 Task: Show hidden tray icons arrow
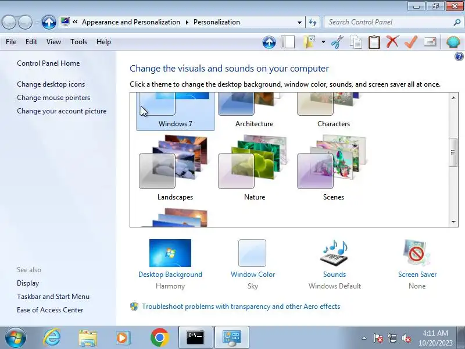[364, 338]
